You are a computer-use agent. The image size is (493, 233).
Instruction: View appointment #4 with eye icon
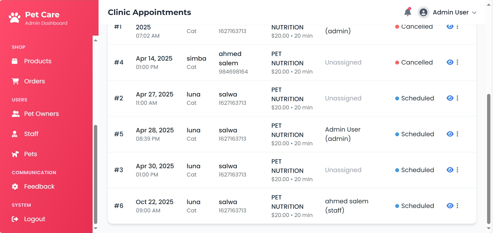tap(450, 62)
